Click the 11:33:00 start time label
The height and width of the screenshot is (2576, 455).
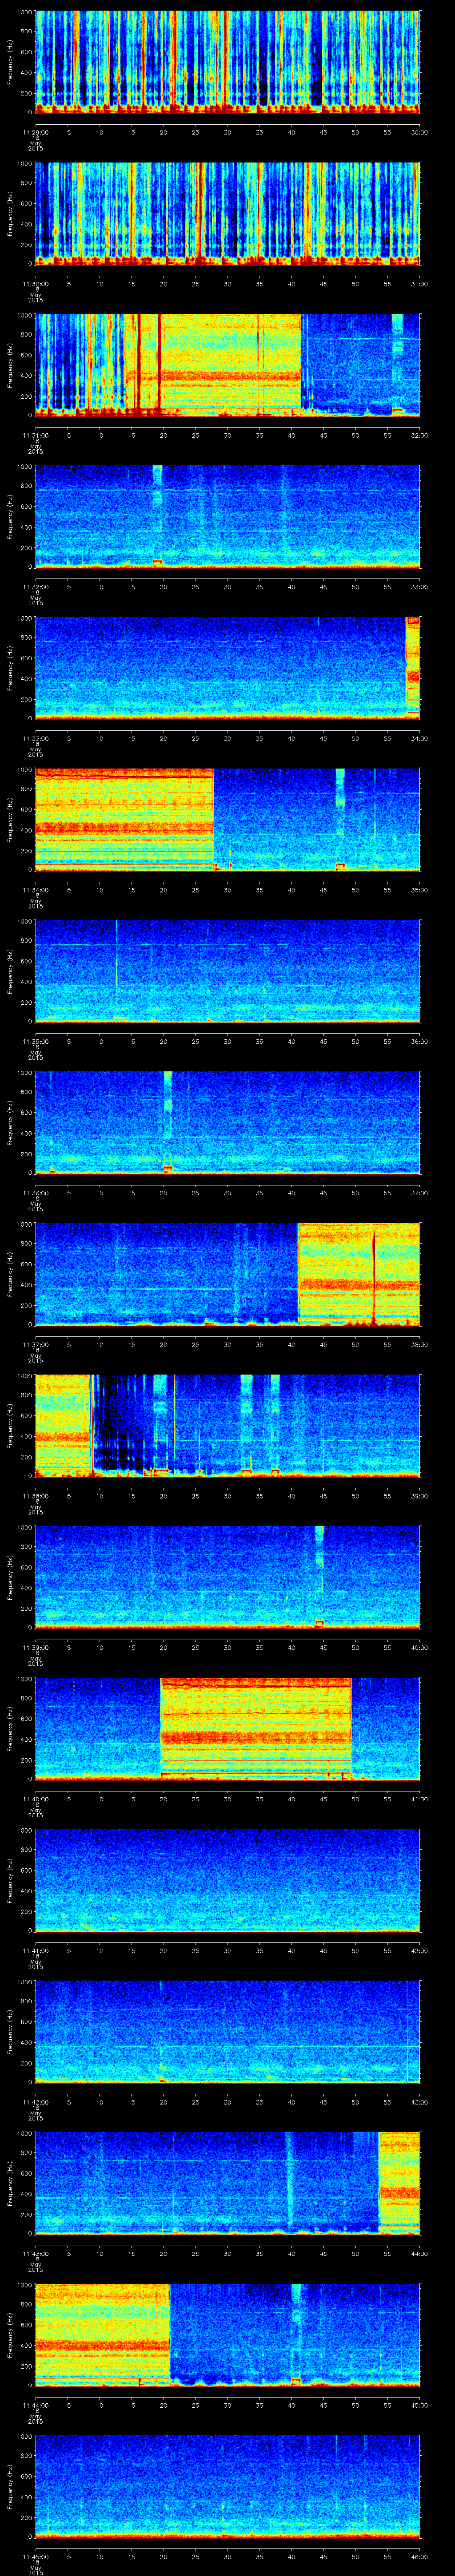click(36, 738)
